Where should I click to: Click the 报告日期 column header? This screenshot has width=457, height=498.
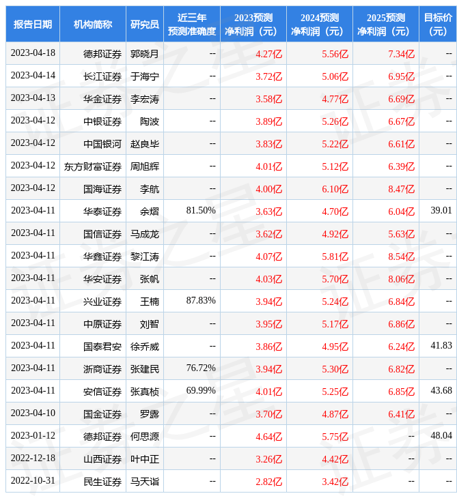33,24
